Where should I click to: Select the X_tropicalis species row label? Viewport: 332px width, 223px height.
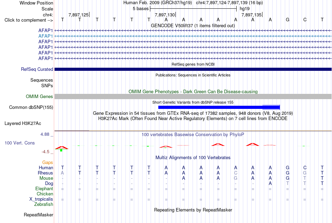(41, 199)
